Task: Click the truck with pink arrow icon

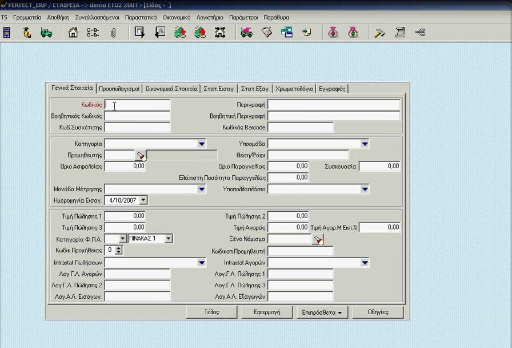Action: coord(246,33)
